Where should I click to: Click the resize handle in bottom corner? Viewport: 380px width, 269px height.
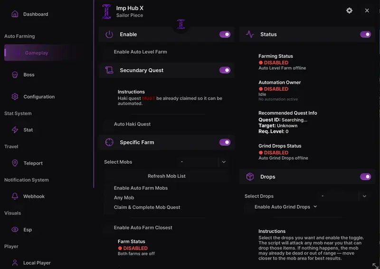click(x=375, y=265)
